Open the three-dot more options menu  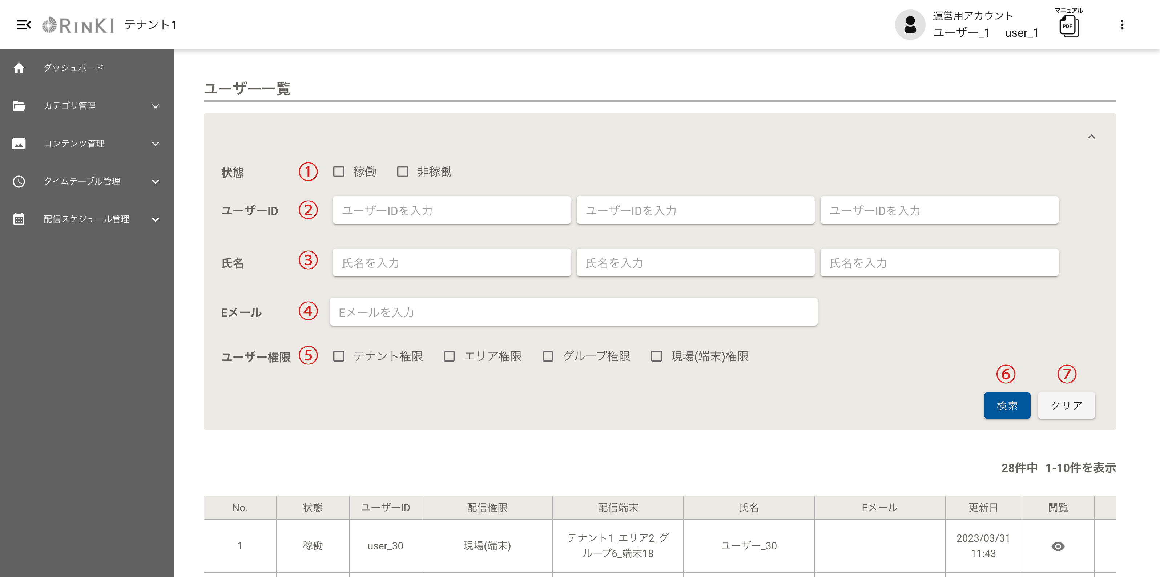pyautogui.click(x=1122, y=25)
